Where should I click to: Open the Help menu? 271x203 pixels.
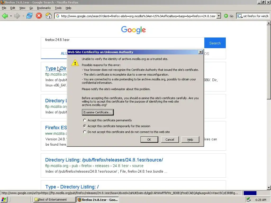(68, 8)
